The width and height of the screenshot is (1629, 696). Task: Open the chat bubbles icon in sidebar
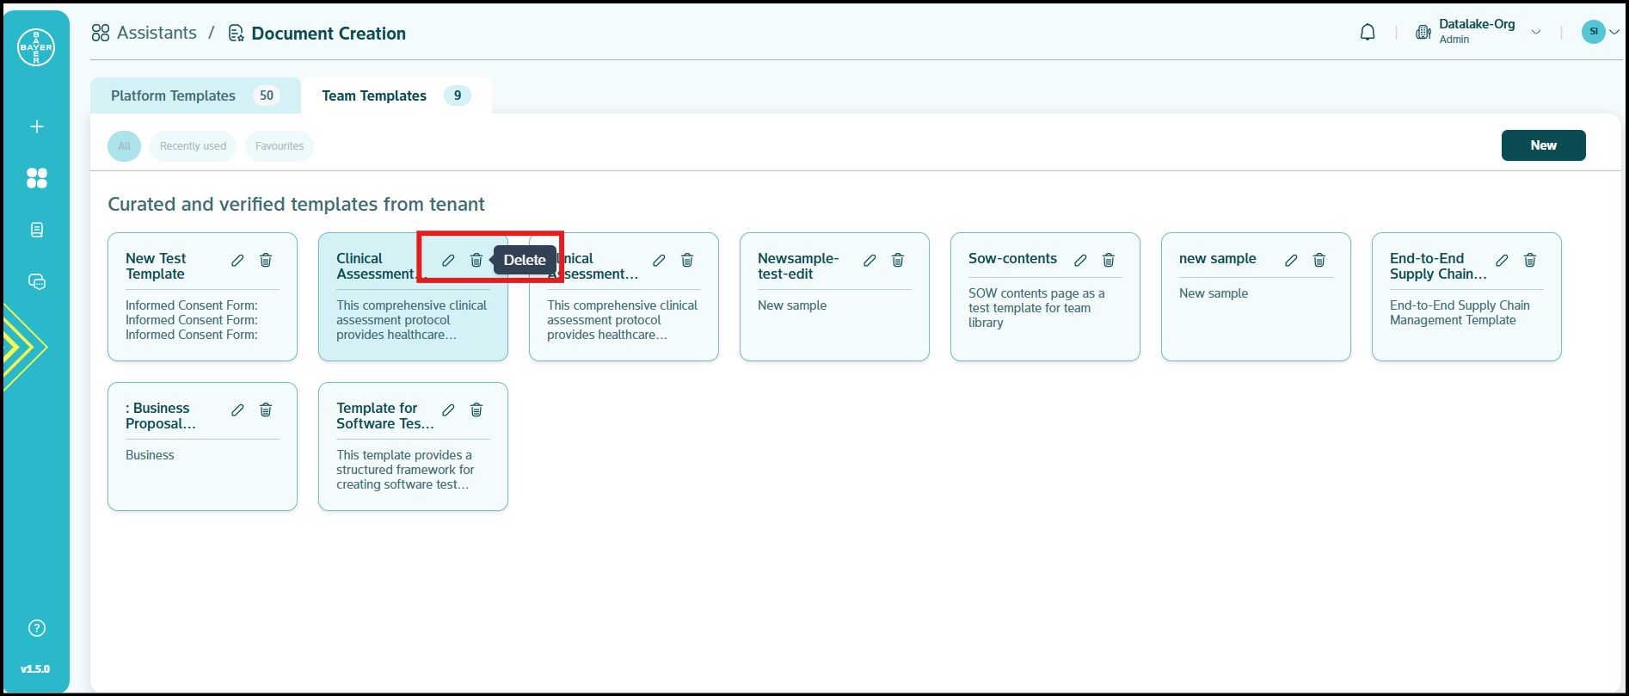pyautogui.click(x=36, y=281)
